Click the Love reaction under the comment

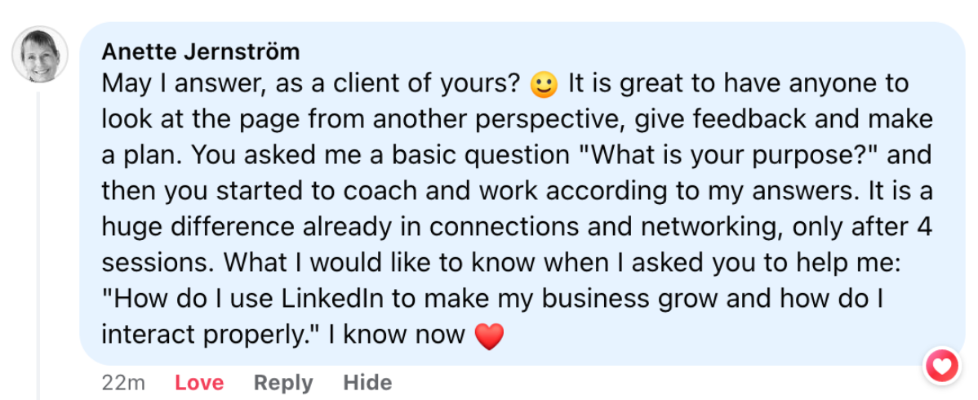(x=198, y=382)
